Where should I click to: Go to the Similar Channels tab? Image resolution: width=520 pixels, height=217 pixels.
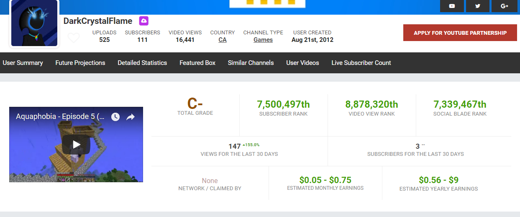point(251,63)
